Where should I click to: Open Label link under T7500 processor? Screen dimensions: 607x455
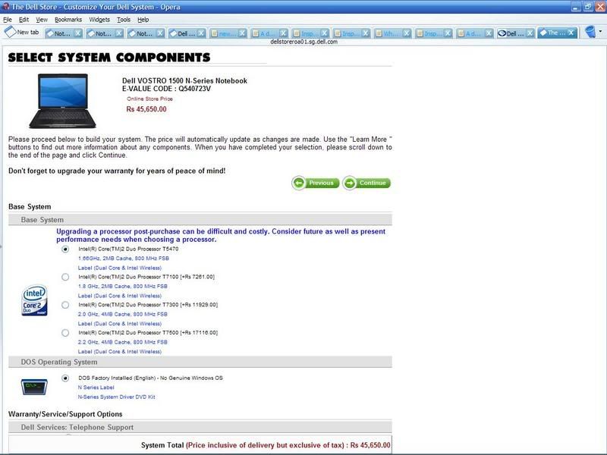(120, 352)
